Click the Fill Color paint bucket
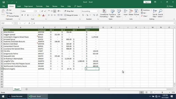The image size is (176, 99). coord(39,15)
